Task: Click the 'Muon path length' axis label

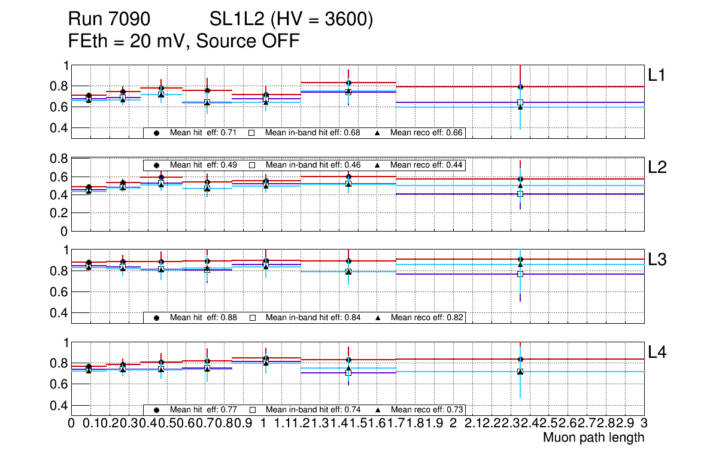Action: coord(593,437)
